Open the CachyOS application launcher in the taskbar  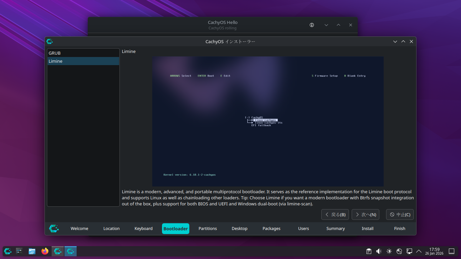tap(8, 251)
